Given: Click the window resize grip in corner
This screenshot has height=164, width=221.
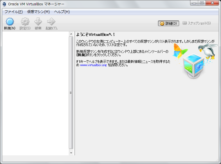Looking at the screenshot, I should click(217, 160).
